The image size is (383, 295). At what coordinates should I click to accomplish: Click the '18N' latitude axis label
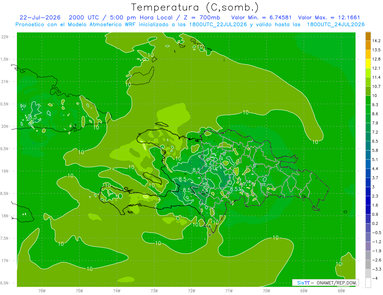pos(4,216)
